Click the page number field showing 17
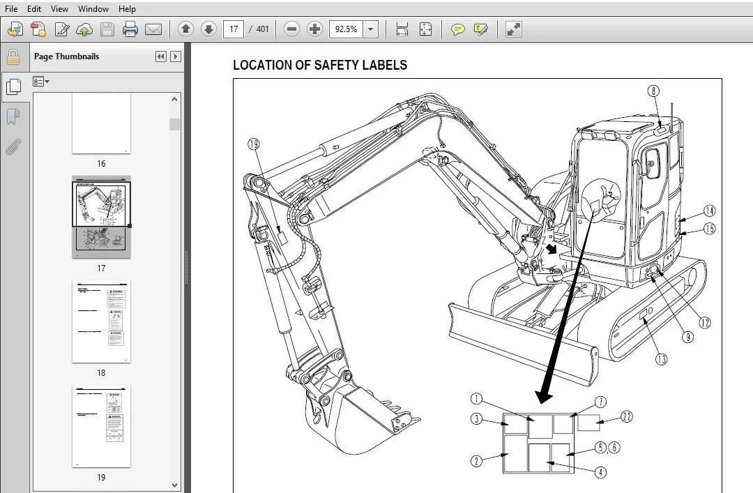The width and height of the screenshot is (753, 493). point(234,29)
